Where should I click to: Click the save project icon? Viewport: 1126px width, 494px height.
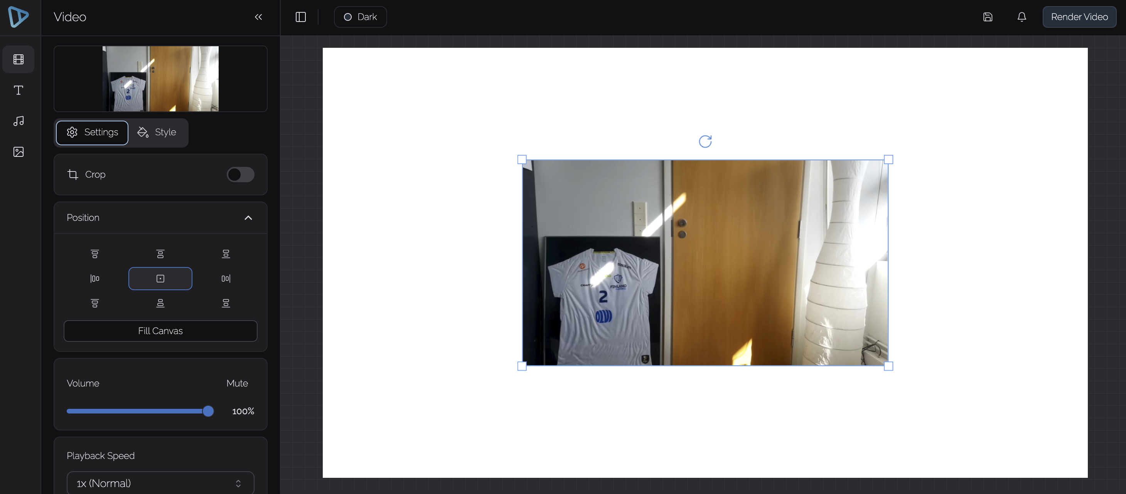click(x=988, y=17)
